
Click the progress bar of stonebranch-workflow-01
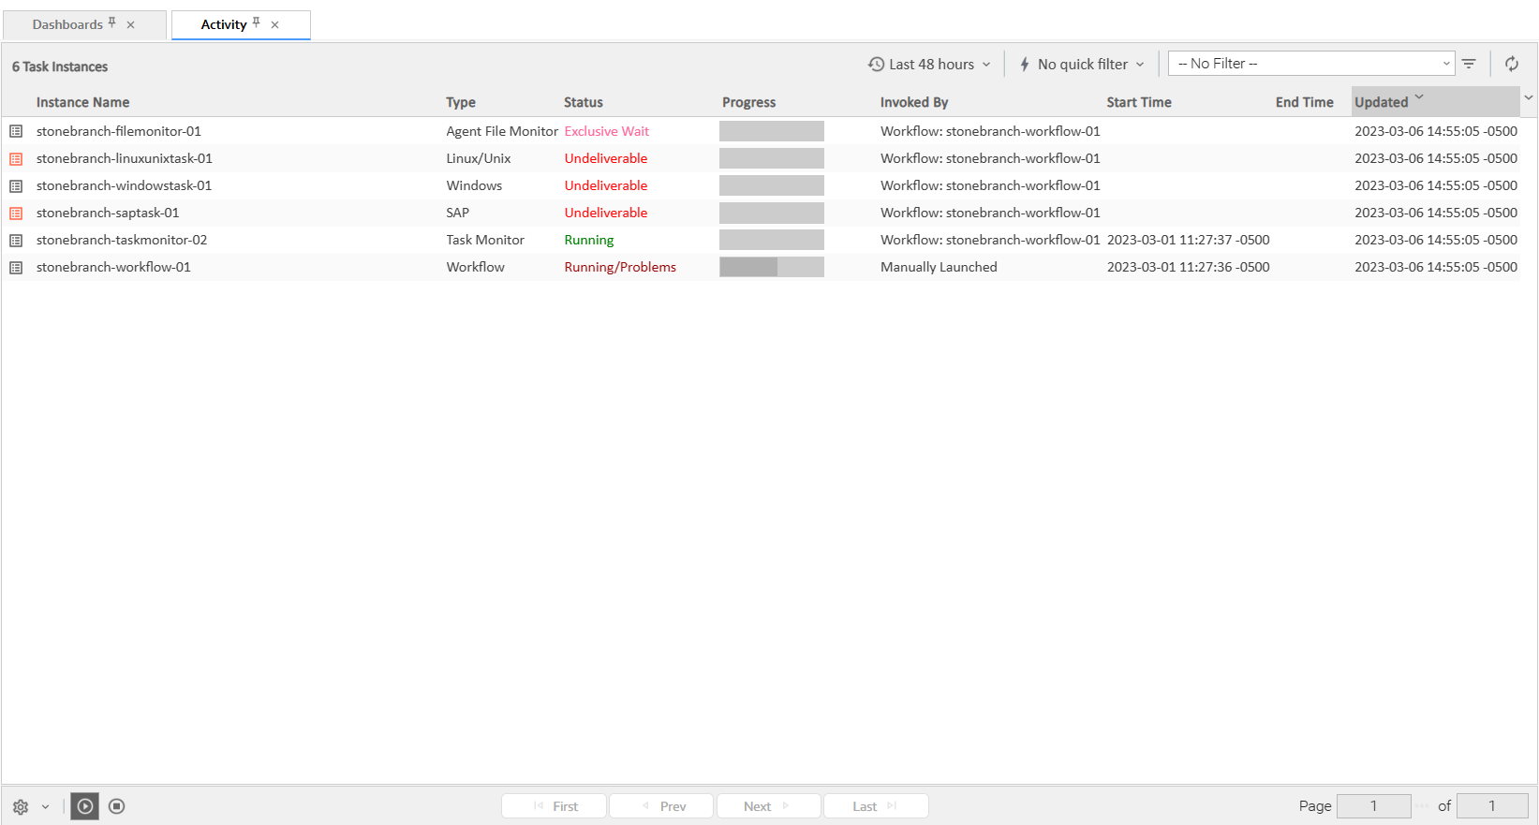pyautogui.click(x=771, y=268)
